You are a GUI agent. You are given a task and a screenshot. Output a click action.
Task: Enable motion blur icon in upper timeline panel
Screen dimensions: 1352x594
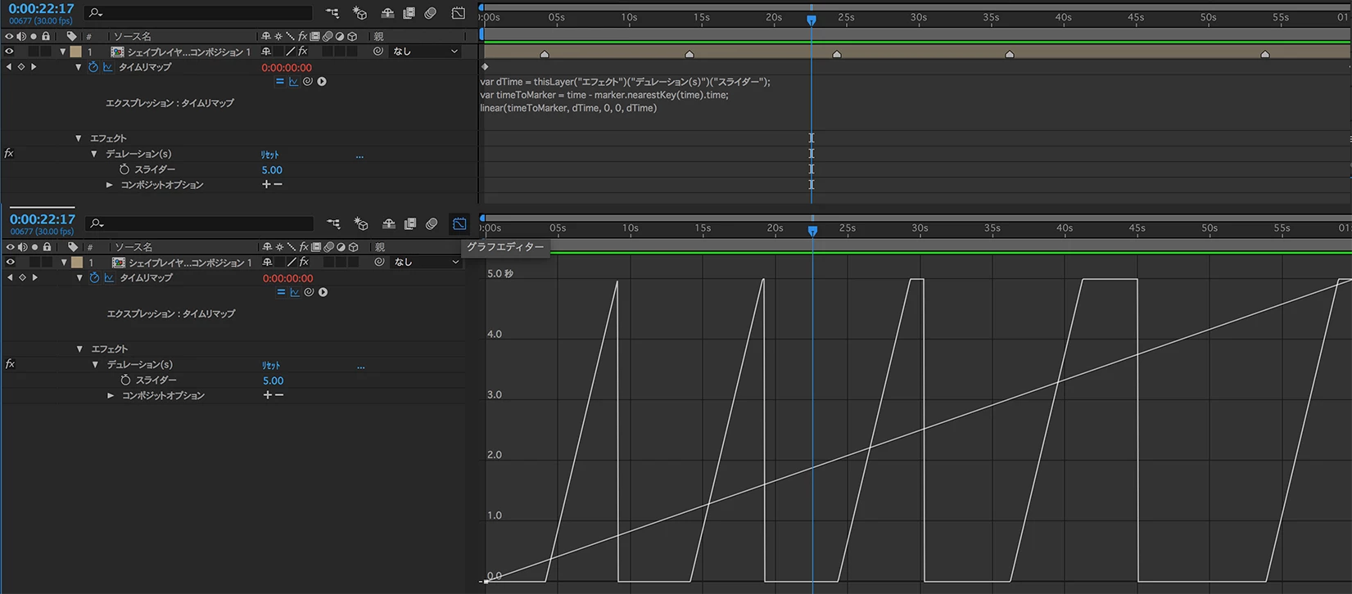coord(431,13)
